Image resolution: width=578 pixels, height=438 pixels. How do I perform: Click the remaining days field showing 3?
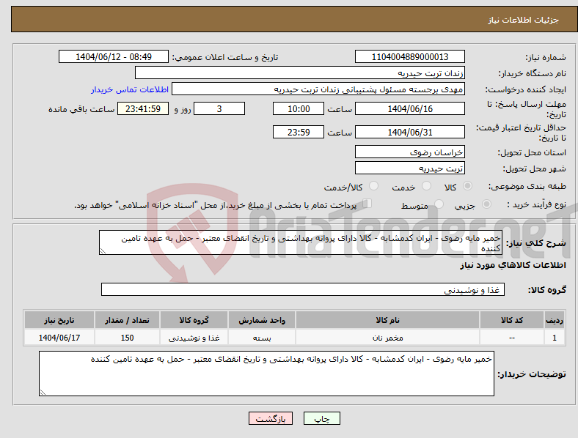coord(219,108)
